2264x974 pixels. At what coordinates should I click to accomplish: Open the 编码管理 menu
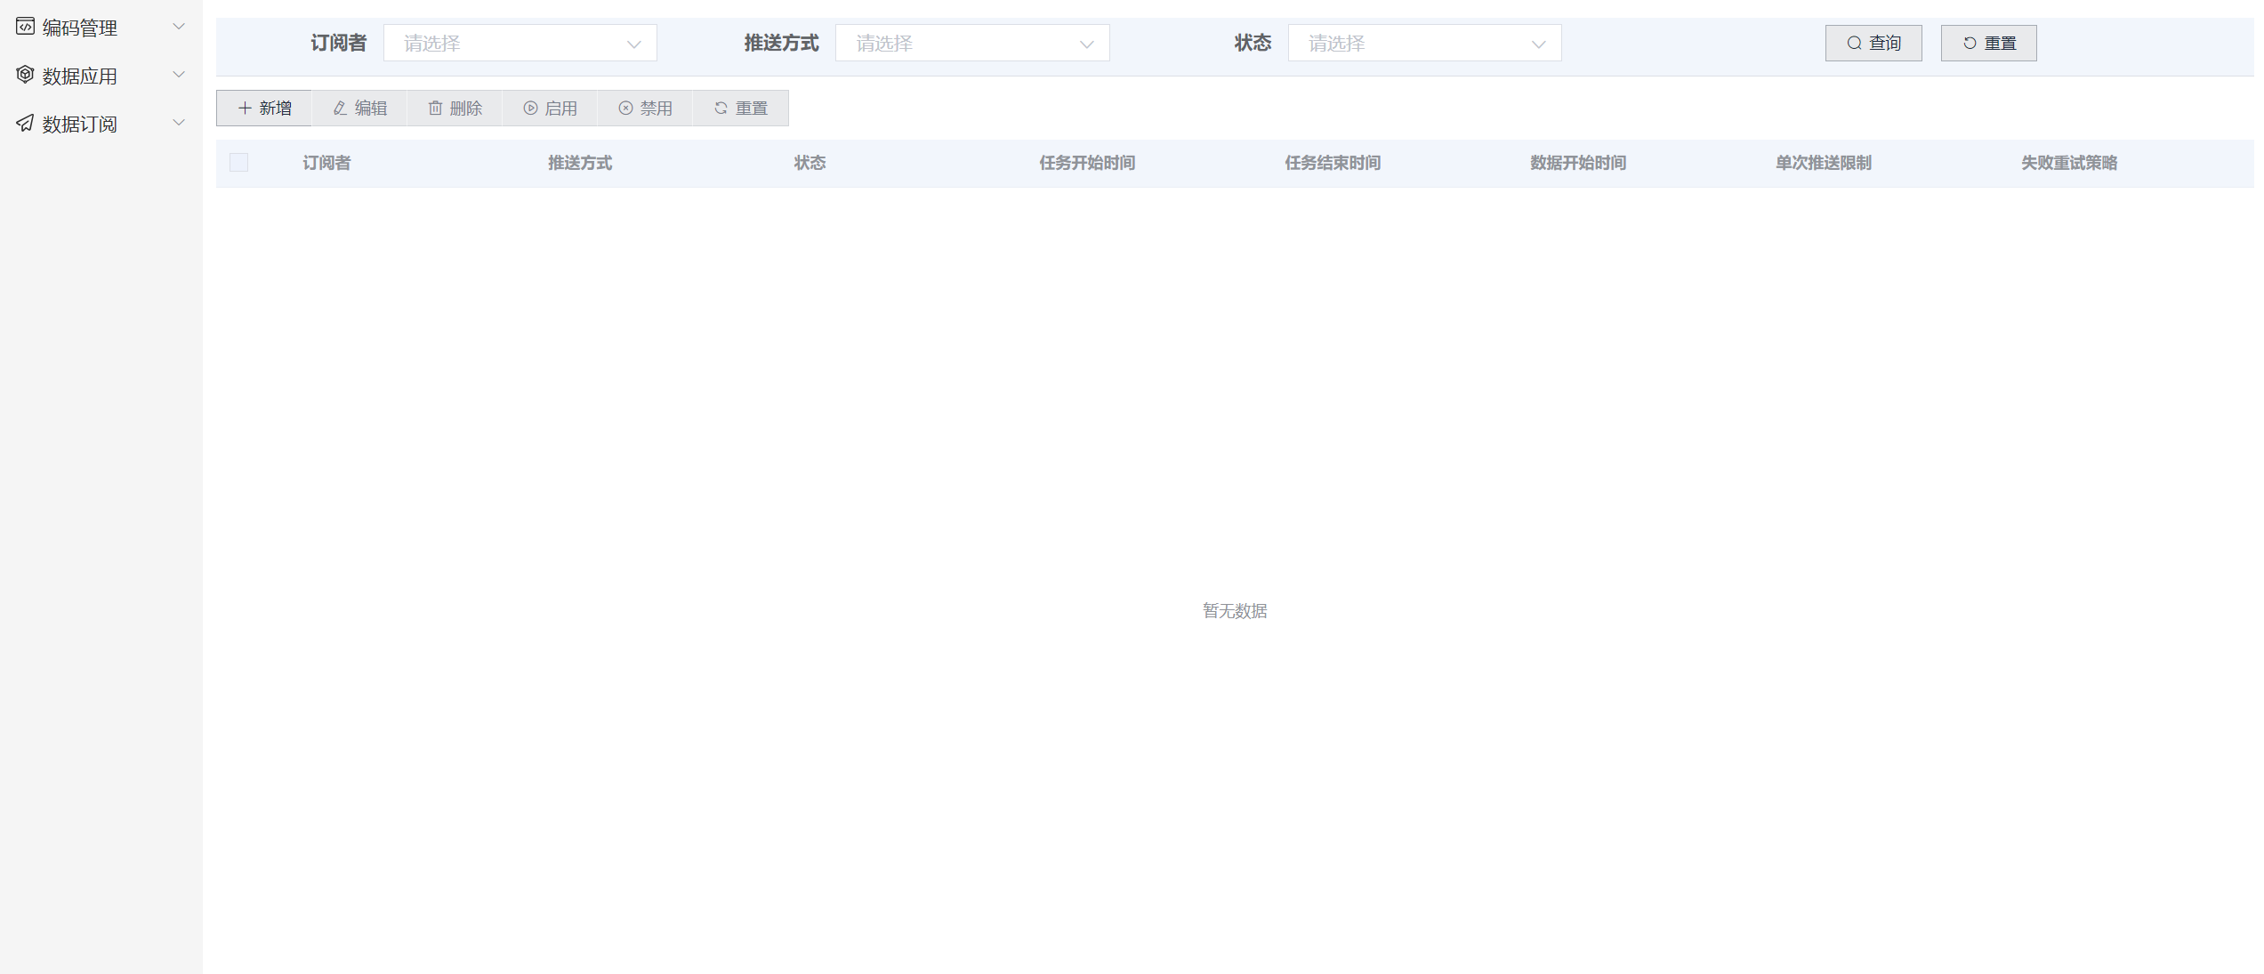tap(101, 28)
